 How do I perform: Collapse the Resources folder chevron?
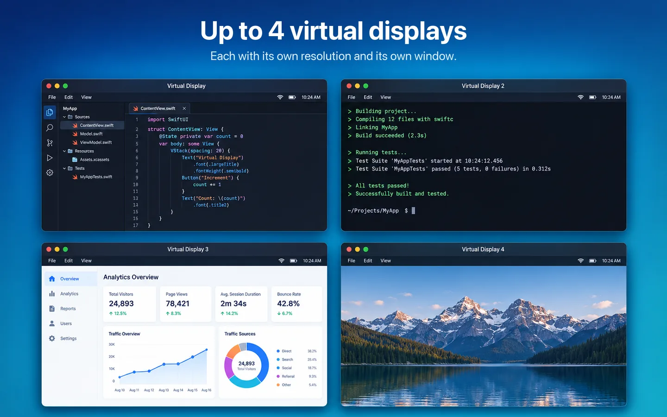(64, 151)
